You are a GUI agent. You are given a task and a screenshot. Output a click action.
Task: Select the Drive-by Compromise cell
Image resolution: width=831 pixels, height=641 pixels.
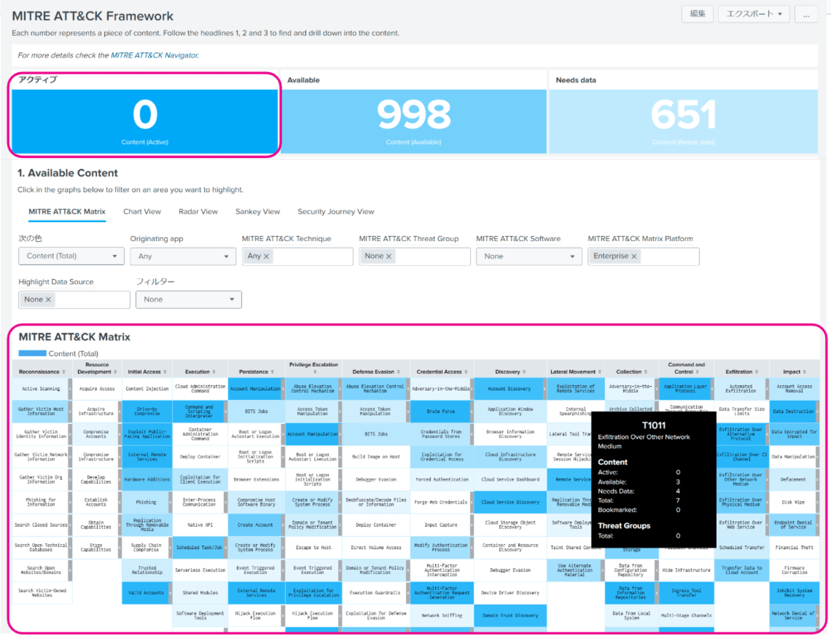(x=147, y=411)
